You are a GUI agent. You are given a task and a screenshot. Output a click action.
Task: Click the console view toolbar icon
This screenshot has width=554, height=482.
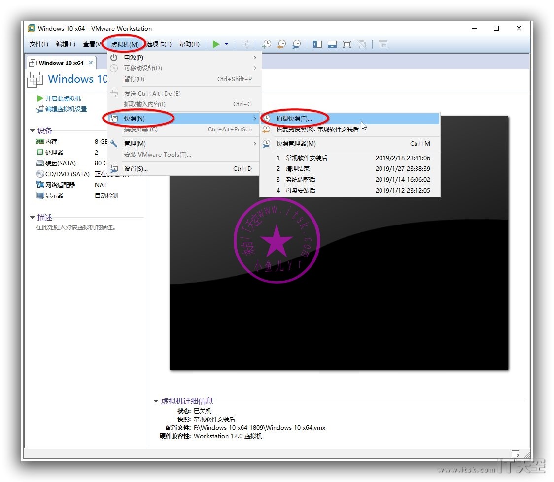pyautogui.click(x=383, y=44)
